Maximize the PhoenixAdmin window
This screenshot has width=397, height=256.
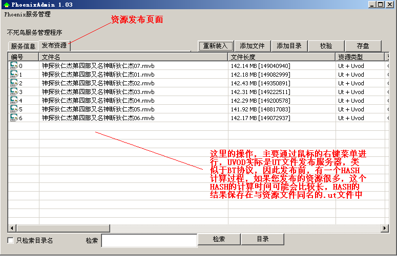point(381,4)
